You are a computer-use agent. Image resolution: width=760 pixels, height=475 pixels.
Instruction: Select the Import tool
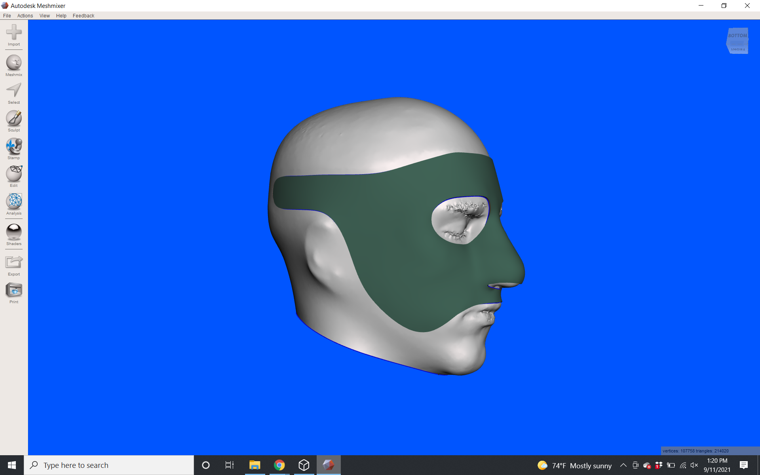click(x=13, y=36)
